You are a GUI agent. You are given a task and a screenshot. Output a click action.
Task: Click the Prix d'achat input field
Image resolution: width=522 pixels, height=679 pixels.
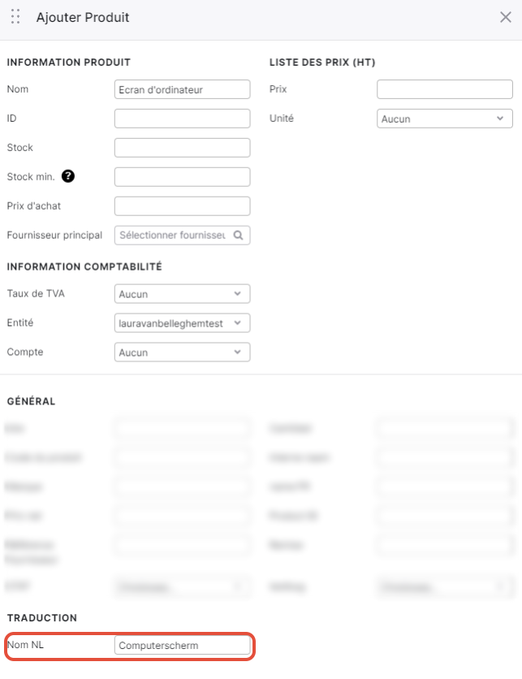coord(182,206)
